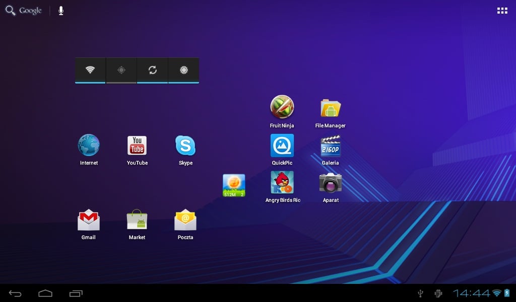Toggle Wi-Fi in the power control widget
Screen dimensions: 516x302
coord(90,70)
